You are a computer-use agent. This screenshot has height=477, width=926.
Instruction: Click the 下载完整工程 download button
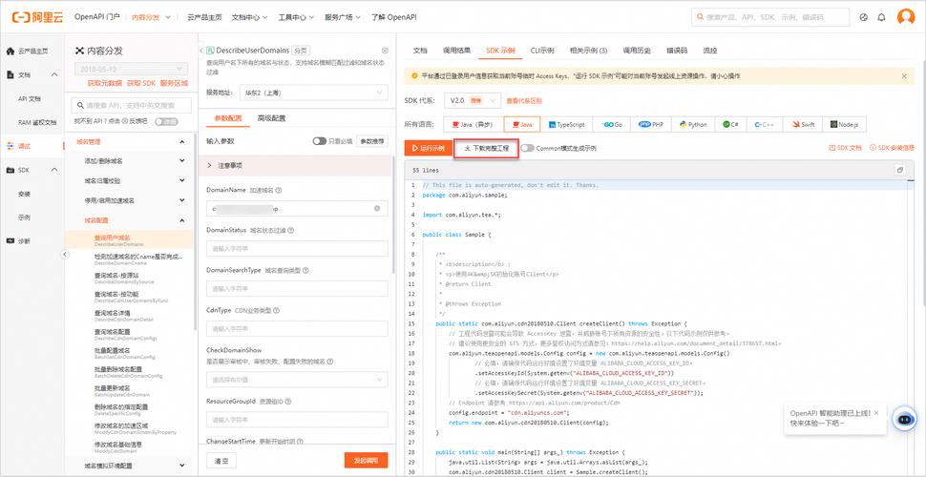click(486, 148)
